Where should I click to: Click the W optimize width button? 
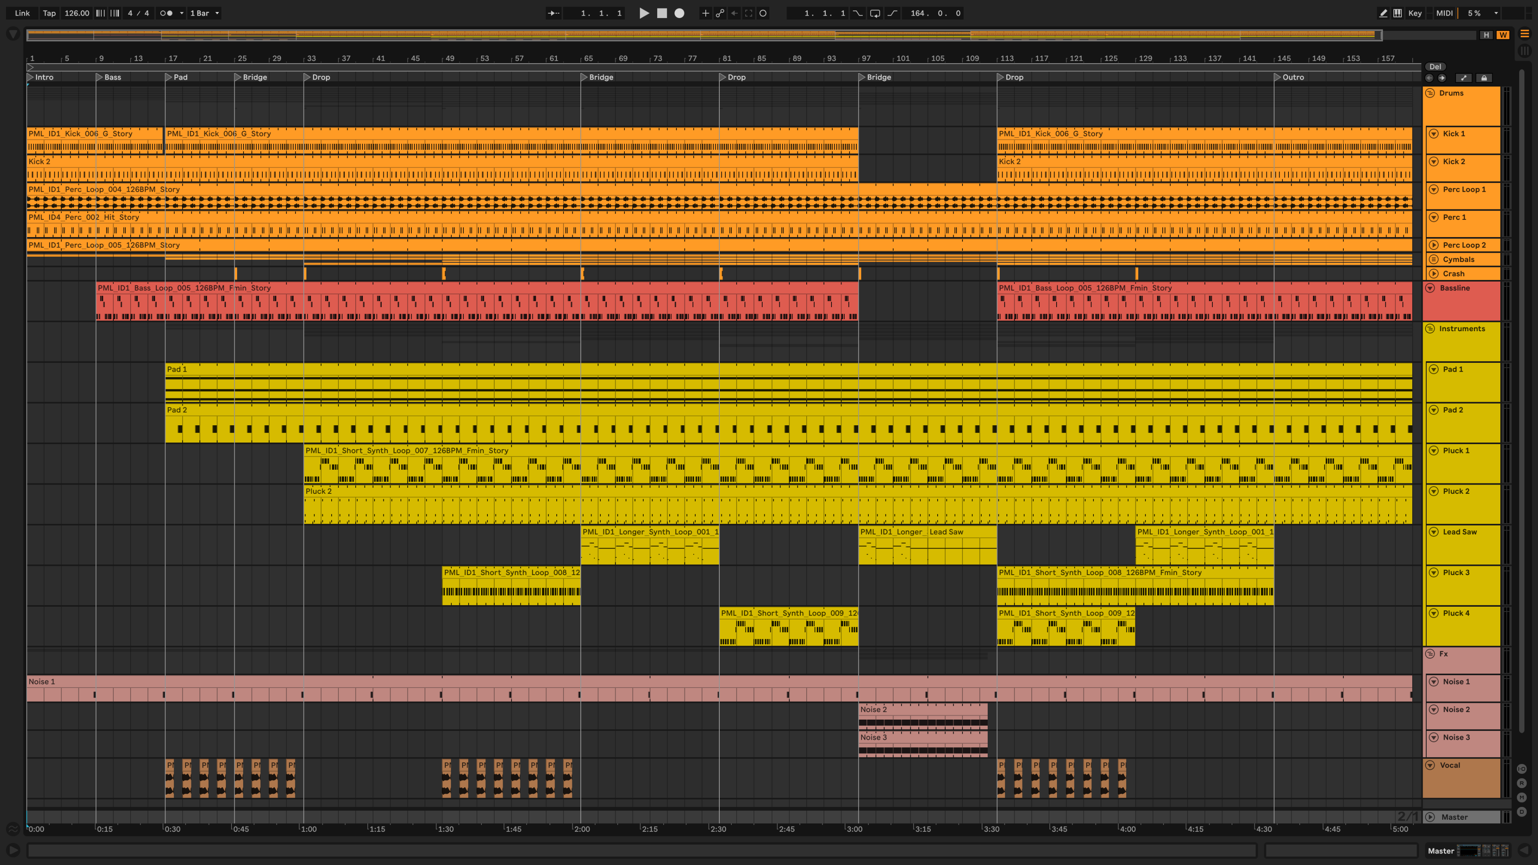point(1503,35)
